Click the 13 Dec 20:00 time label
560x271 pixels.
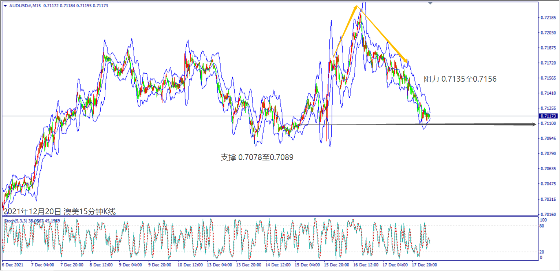click(248, 265)
